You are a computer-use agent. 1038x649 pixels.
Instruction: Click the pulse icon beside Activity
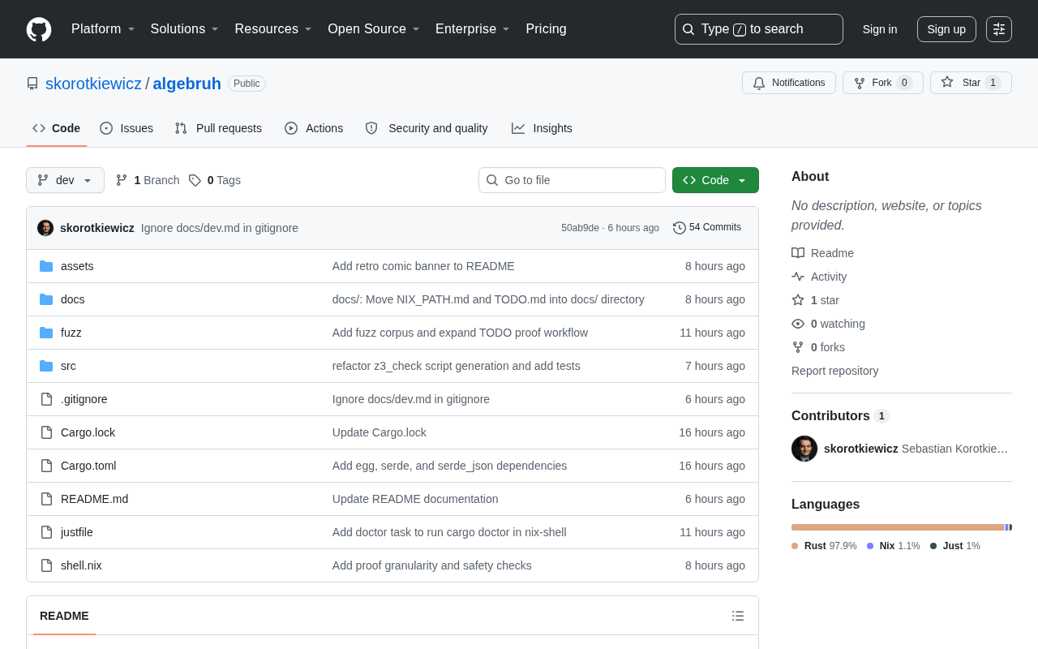click(798, 277)
